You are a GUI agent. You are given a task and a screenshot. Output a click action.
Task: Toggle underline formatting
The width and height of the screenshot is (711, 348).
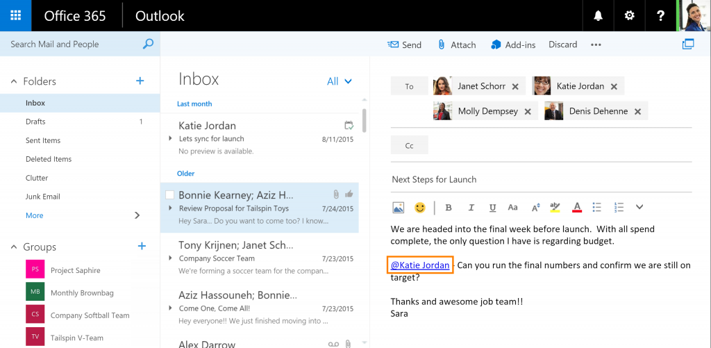(x=492, y=207)
